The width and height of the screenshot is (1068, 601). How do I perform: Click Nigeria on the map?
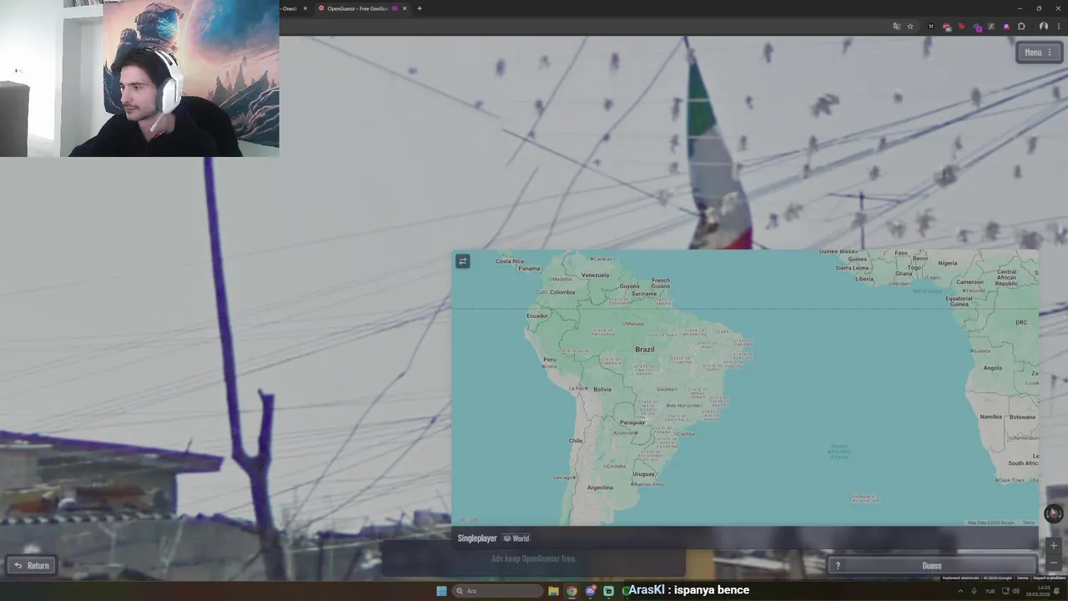(947, 263)
